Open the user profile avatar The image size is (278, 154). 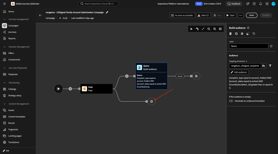click(x=274, y=4)
